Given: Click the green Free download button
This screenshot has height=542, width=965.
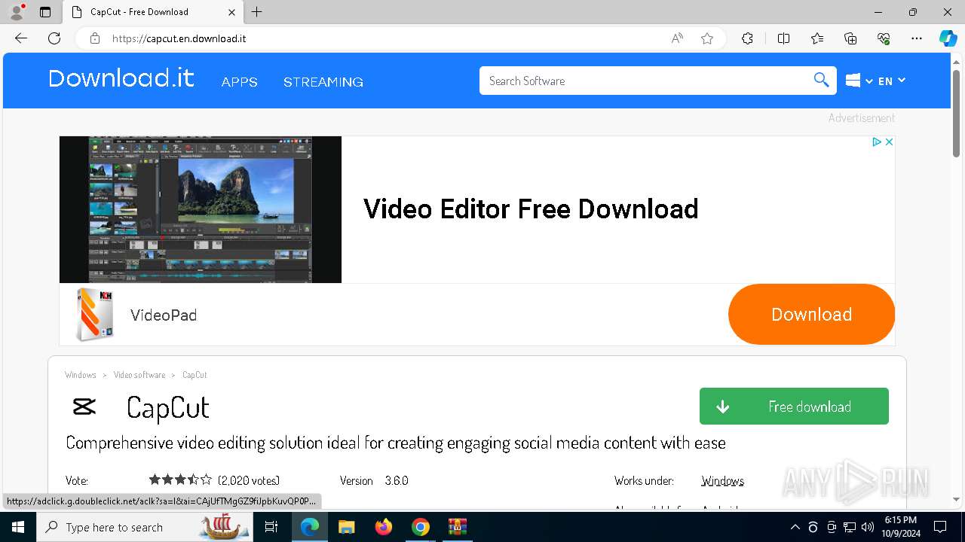Looking at the screenshot, I should [x=794, y=406].
